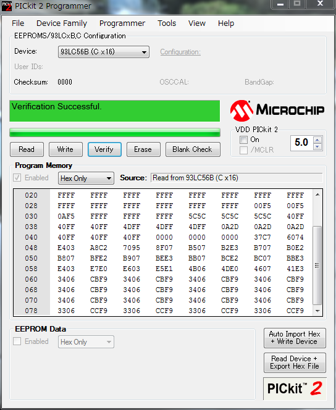Open the File menu
Image resolution: width=336 pixels, height=410 pixels.
[x=18, y=23]
